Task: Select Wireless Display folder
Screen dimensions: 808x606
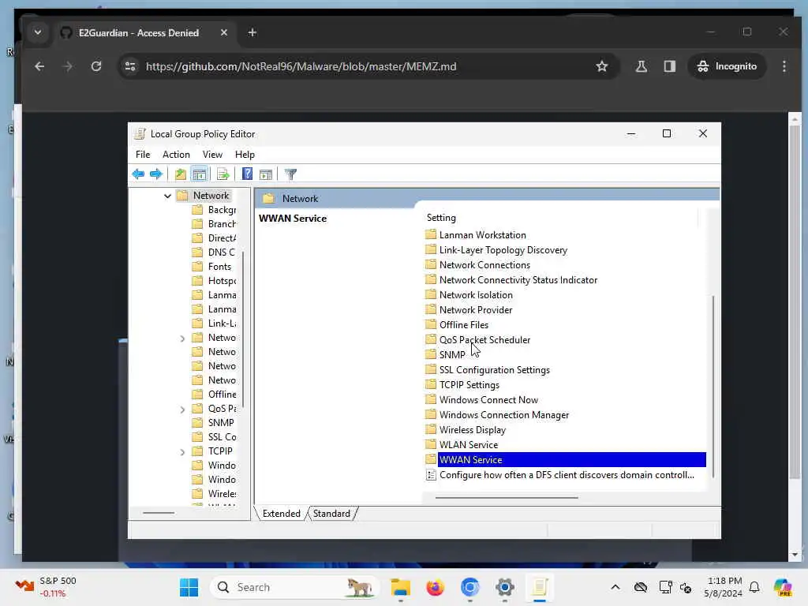Action: [x=472, y=430]
